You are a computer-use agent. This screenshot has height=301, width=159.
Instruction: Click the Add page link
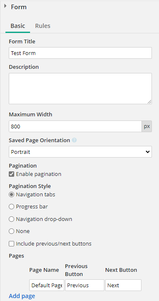pos(22,296)
